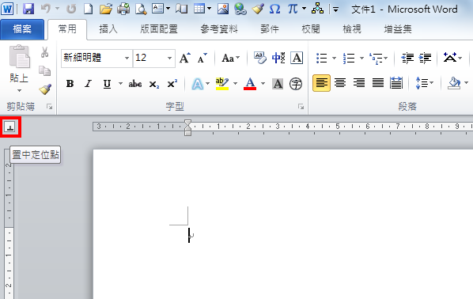Image resolution: width=473 pixels, height=299 pixels.
Task: Click the Cut scissors icon
Action: click(44, 52)
